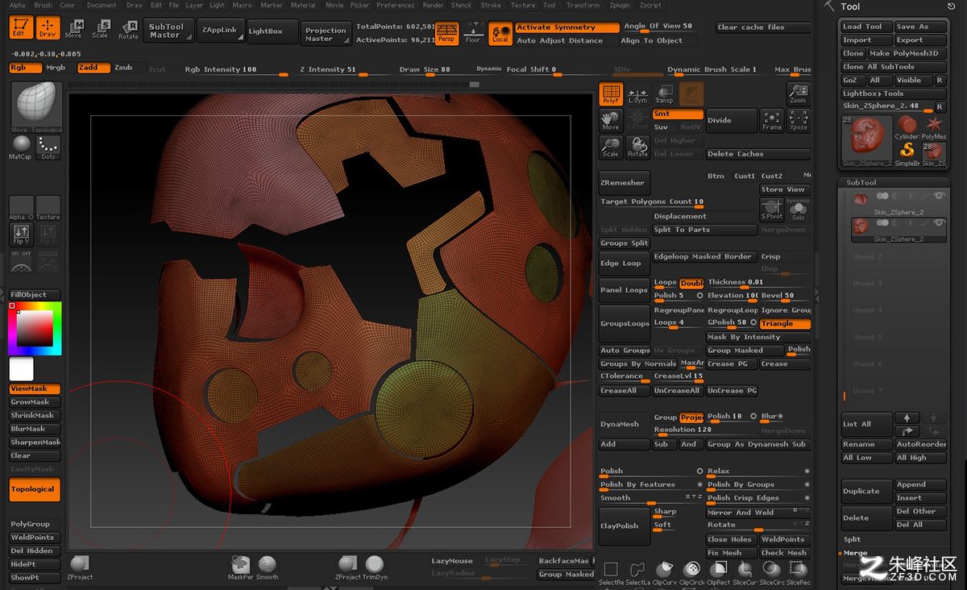Toggle the Triangle option
967x590 pixels.
pyautogui.click(x=785, y=323)
